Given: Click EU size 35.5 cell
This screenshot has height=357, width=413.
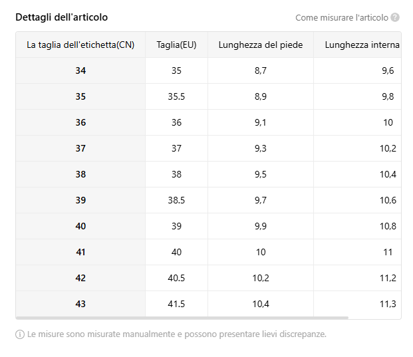Looking at the screenshot, I should [176, 96].
